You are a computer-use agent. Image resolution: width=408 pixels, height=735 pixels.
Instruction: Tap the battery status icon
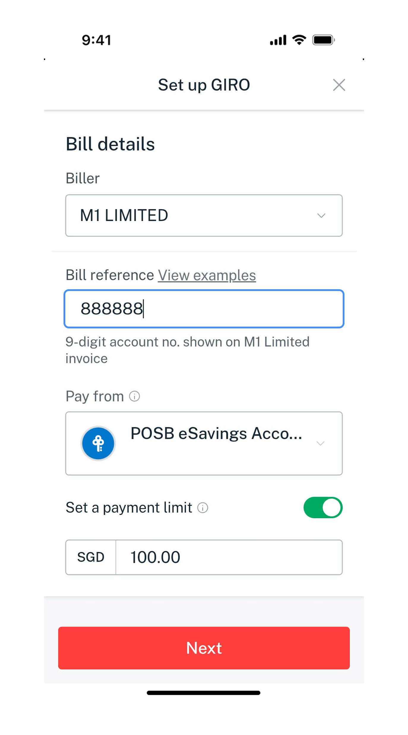(323, 40)
